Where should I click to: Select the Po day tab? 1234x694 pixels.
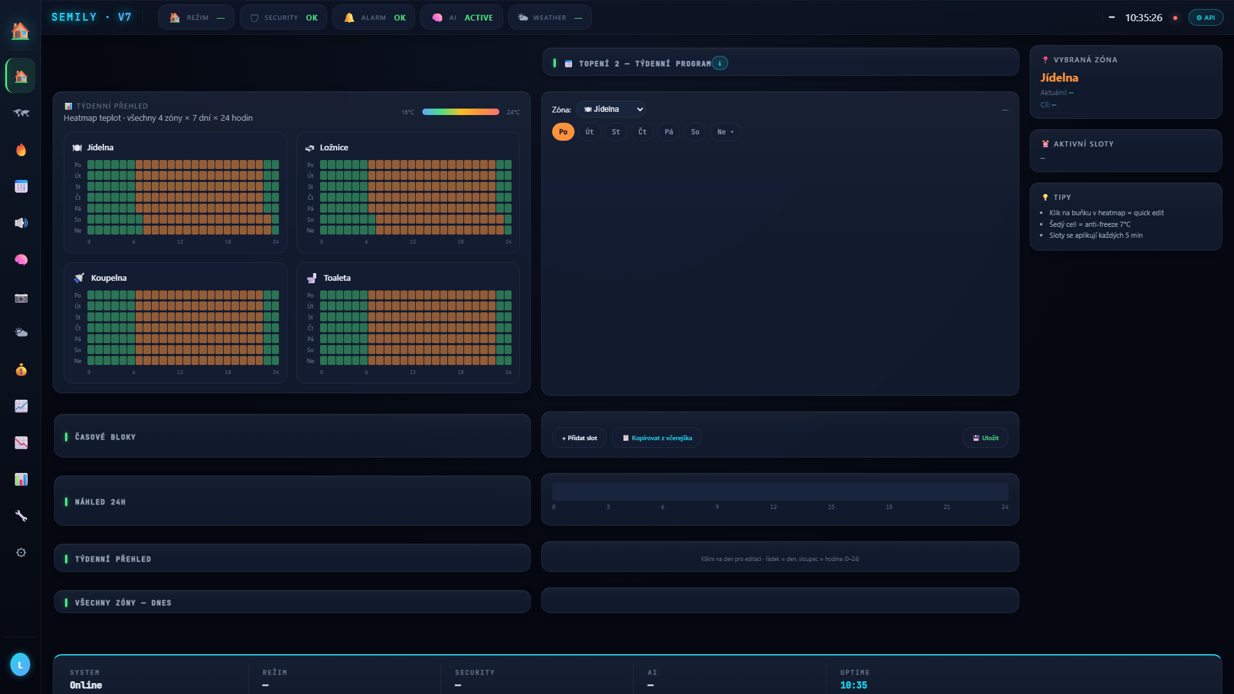click(563, 132)
